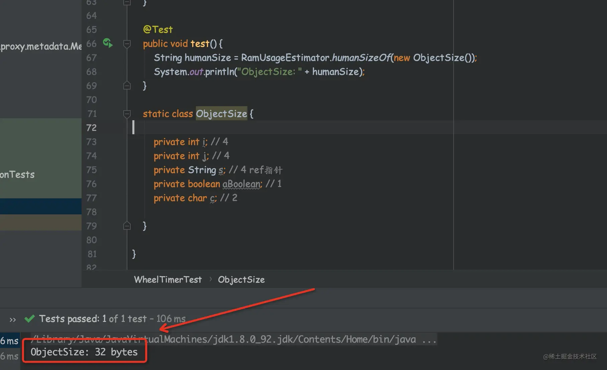The image size is (607, 370).
Task: Click the aBoolean field name
Action: [241, 184]
